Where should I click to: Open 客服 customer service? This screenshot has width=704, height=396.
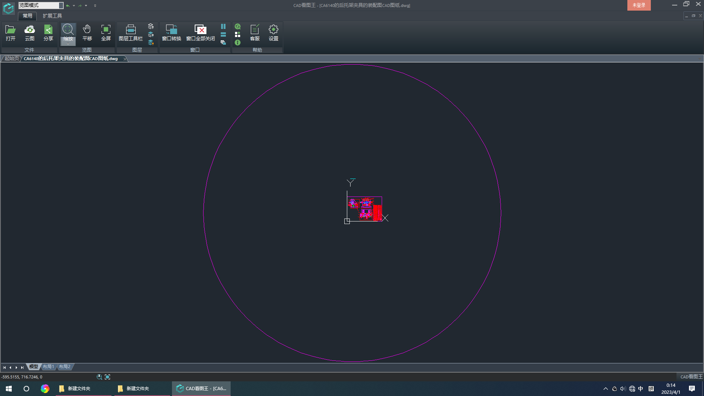[x=255, y=33]
